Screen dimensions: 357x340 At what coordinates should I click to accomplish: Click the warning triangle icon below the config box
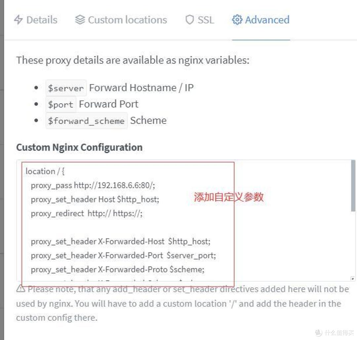point(21,289)
